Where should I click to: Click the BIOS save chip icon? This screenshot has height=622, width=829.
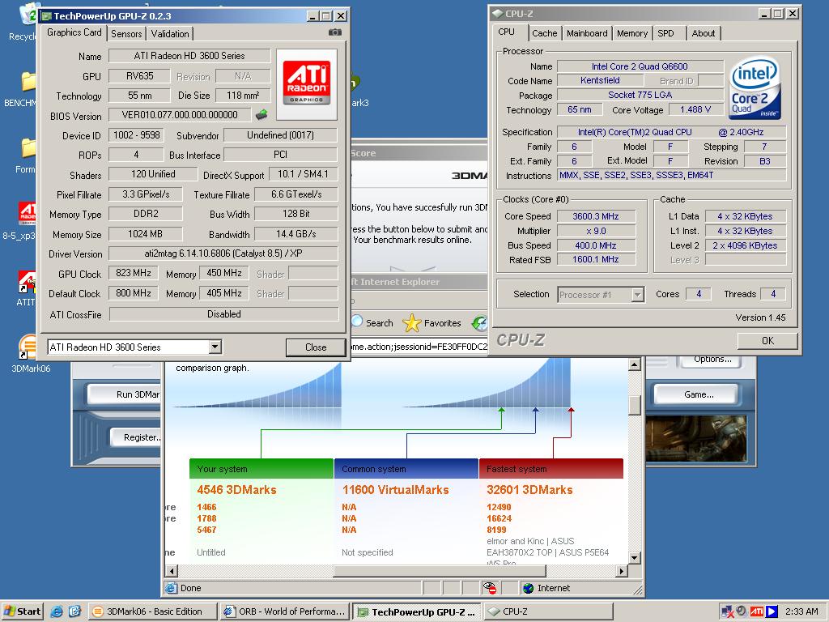coord(261,114)
